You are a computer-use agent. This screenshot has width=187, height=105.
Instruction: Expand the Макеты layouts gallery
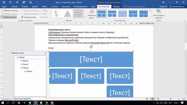(x=85, y=17)
